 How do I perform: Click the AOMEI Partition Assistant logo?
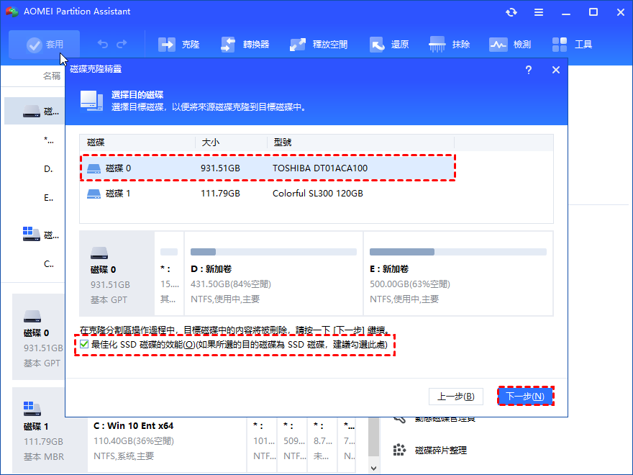click(x=12, y=12)
